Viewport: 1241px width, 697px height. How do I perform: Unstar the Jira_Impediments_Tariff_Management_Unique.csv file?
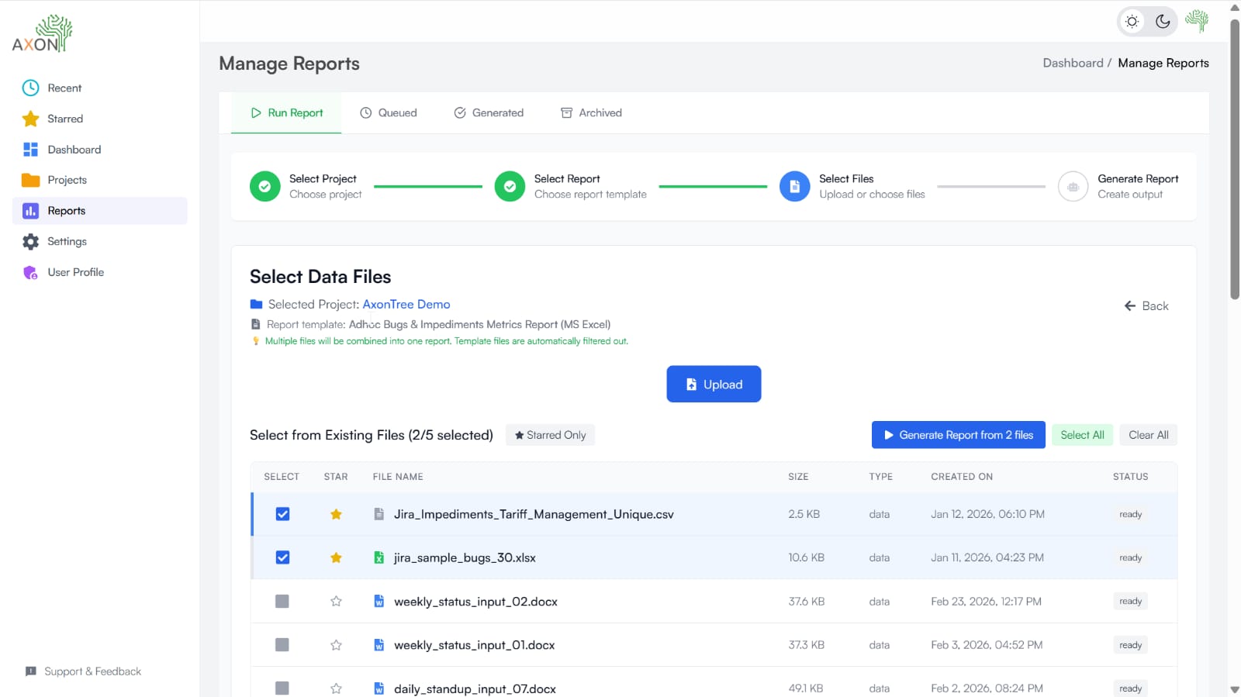point(336,514)
